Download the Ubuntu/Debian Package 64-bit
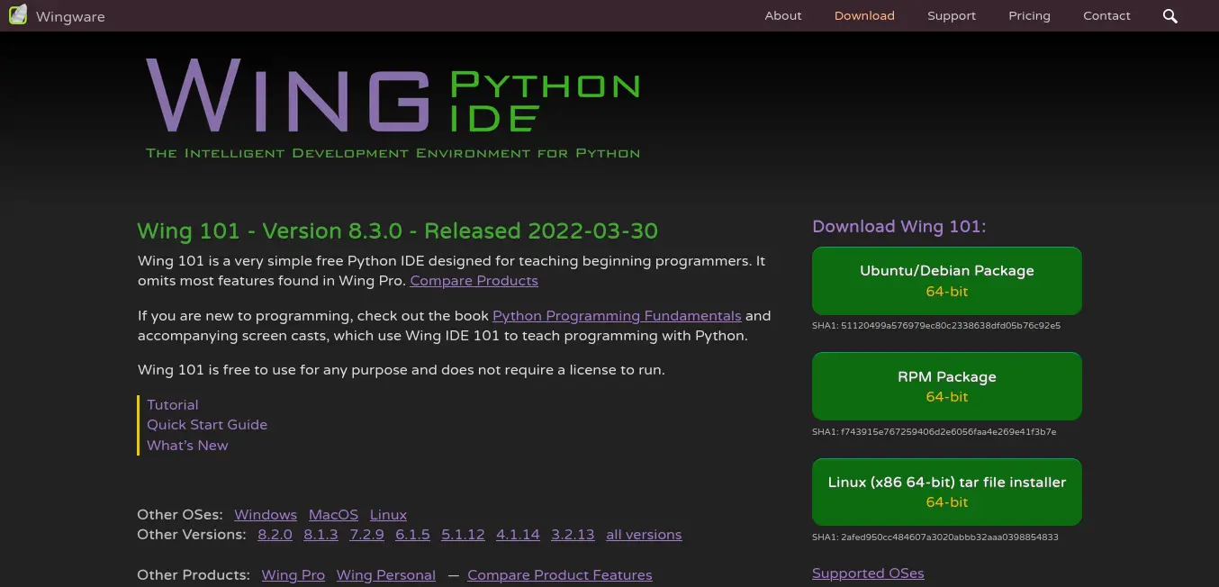Viewport: 1219px width, 587px height. 947,281
